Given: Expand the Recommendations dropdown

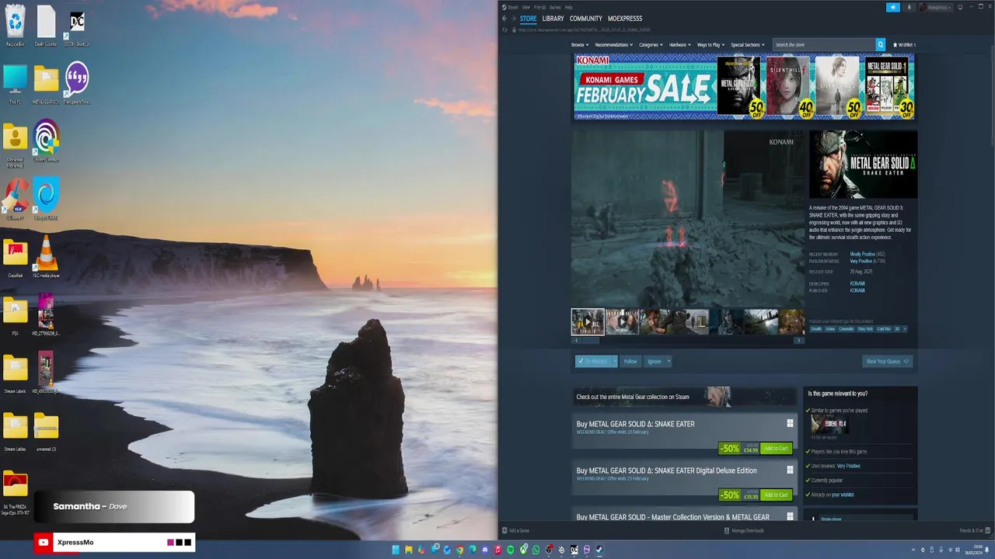Looking at the screenshot, I should coord(614,45).
